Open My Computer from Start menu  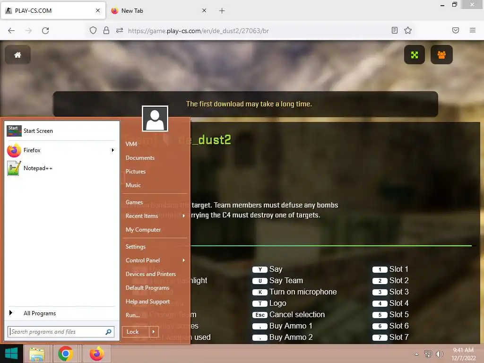point(143,230)
